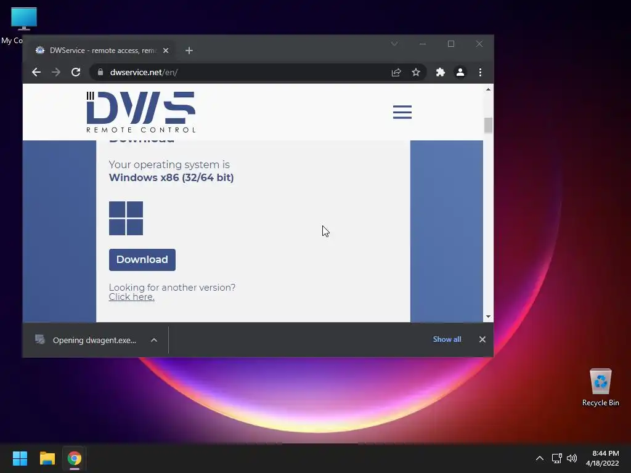Click the scrollbar down arrow
This screenshot has width=631, height=473.
point(488,317)
